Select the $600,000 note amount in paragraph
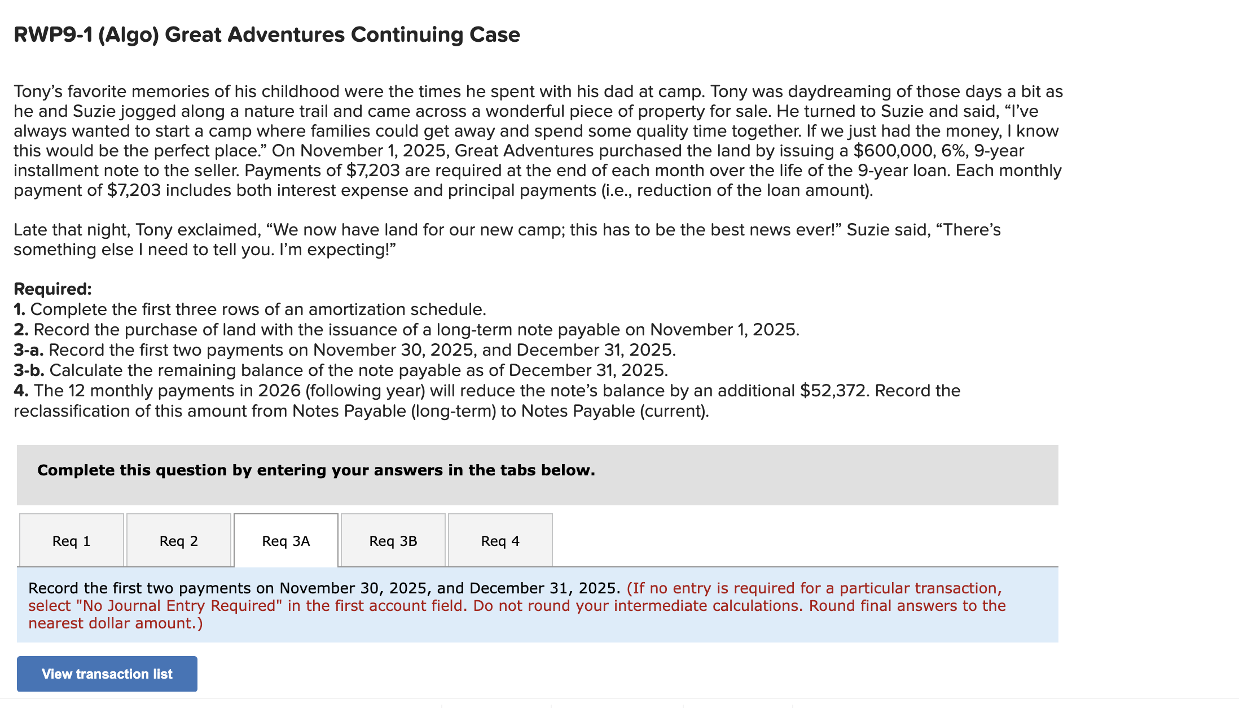Screen dimensions: 1239x708 coord(886,150)
